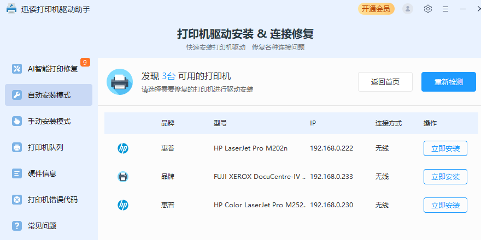This screenshot has width=481, height=240.
Task: Click the 打印机队列 printer icon
Action: tap(17, 147)
